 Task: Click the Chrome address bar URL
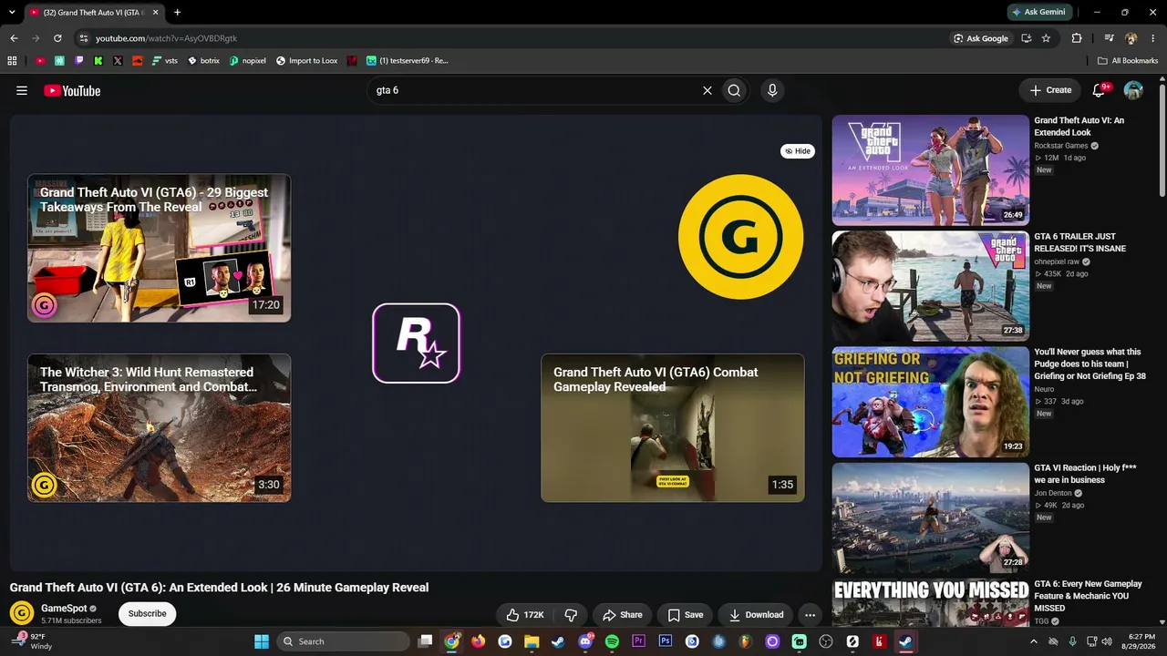click(x=166, y=38)
